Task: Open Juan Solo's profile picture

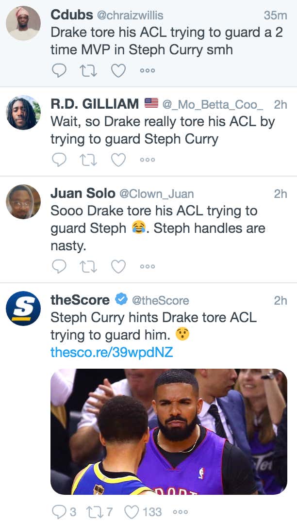Action: [23, 202]
